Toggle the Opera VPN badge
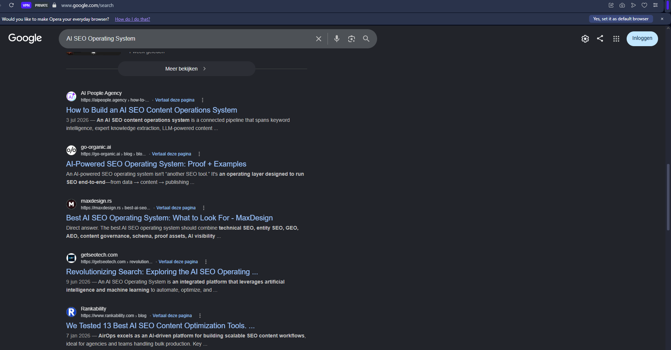This screenshot has width=671, height=350. click(x=26, y=5)
